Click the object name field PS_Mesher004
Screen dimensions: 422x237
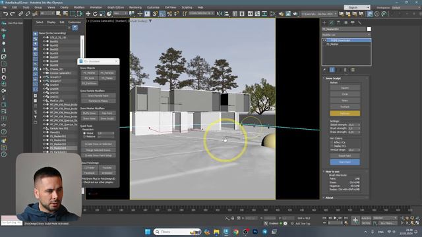[344, 29]
